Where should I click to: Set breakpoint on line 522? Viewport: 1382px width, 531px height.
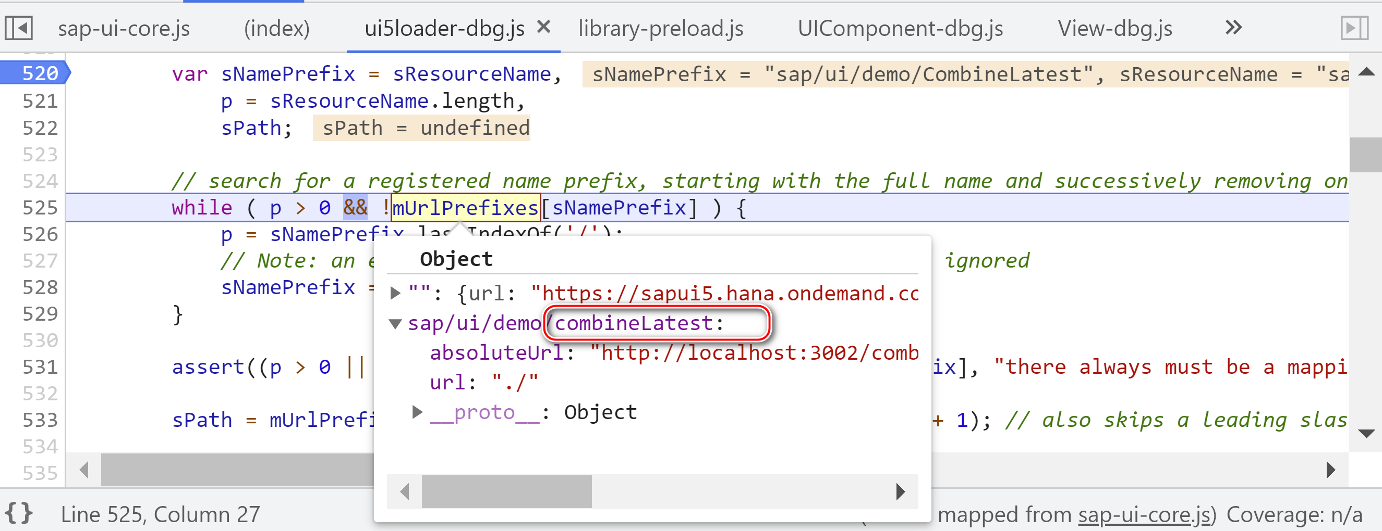(39, 128)
